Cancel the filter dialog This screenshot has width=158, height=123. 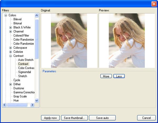[x=146, y=118]
